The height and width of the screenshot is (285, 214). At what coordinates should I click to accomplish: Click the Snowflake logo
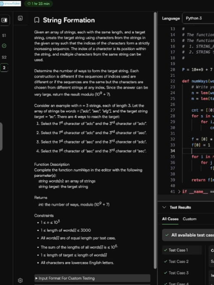(10, 3)
